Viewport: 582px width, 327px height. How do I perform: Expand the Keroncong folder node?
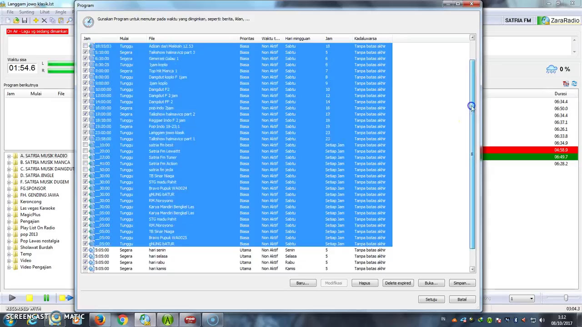point(9,202)
